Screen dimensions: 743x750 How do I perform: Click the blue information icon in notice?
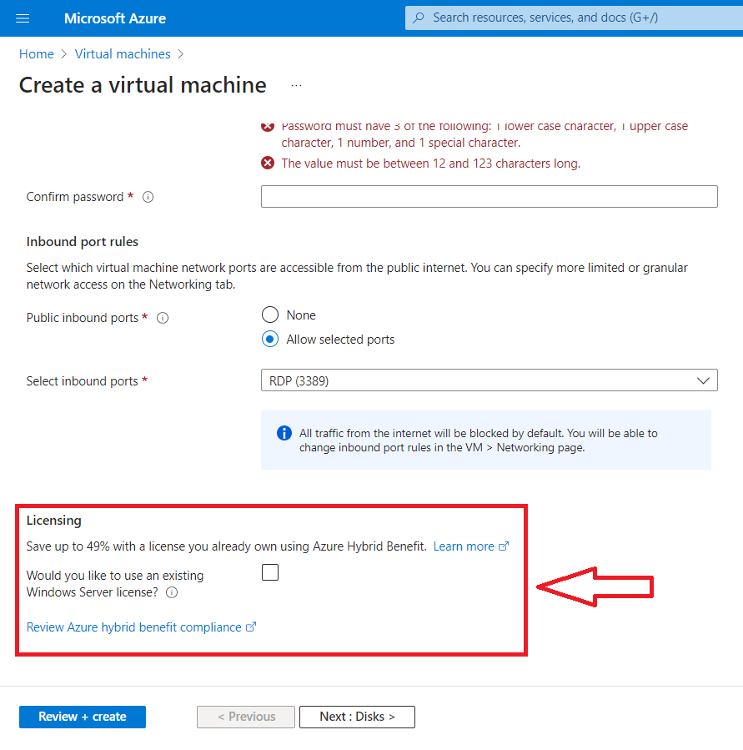[x=284, y=434]
